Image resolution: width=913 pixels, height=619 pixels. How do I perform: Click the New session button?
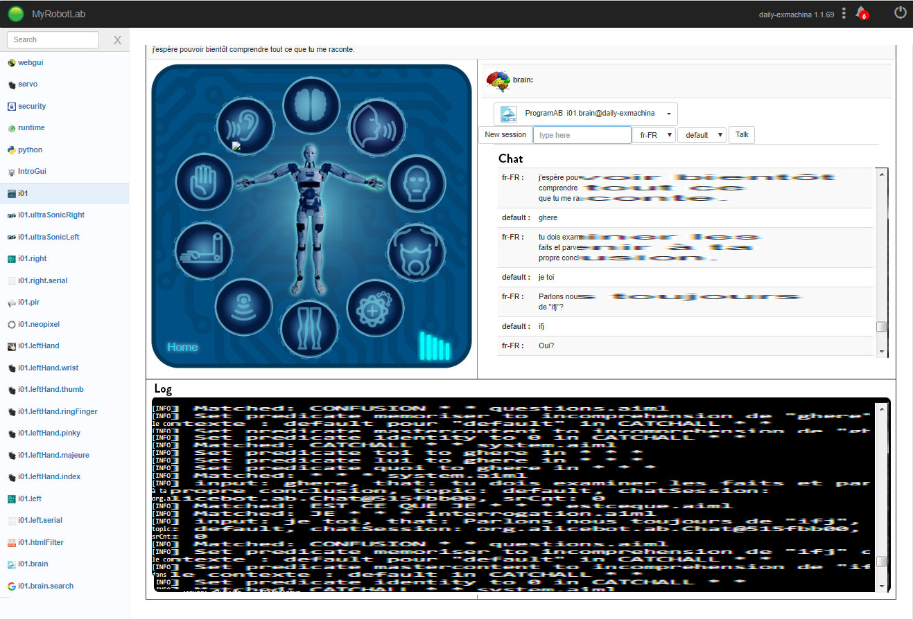pos(505,135)
